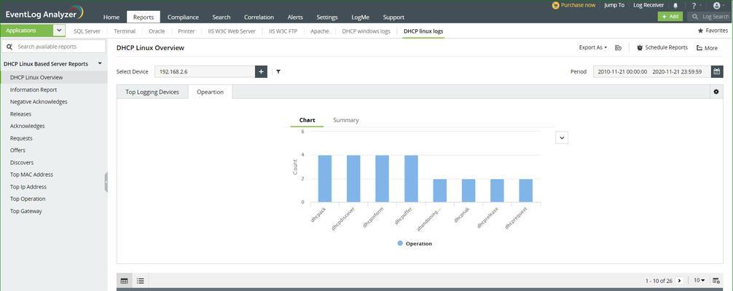Image resolution: width=733 pixels, height=291 pixels.
Task: Switch to the Summary view tab
Action: pos(346,120)
